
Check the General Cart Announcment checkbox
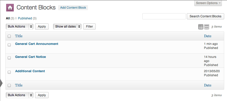[x=9, y=45]
